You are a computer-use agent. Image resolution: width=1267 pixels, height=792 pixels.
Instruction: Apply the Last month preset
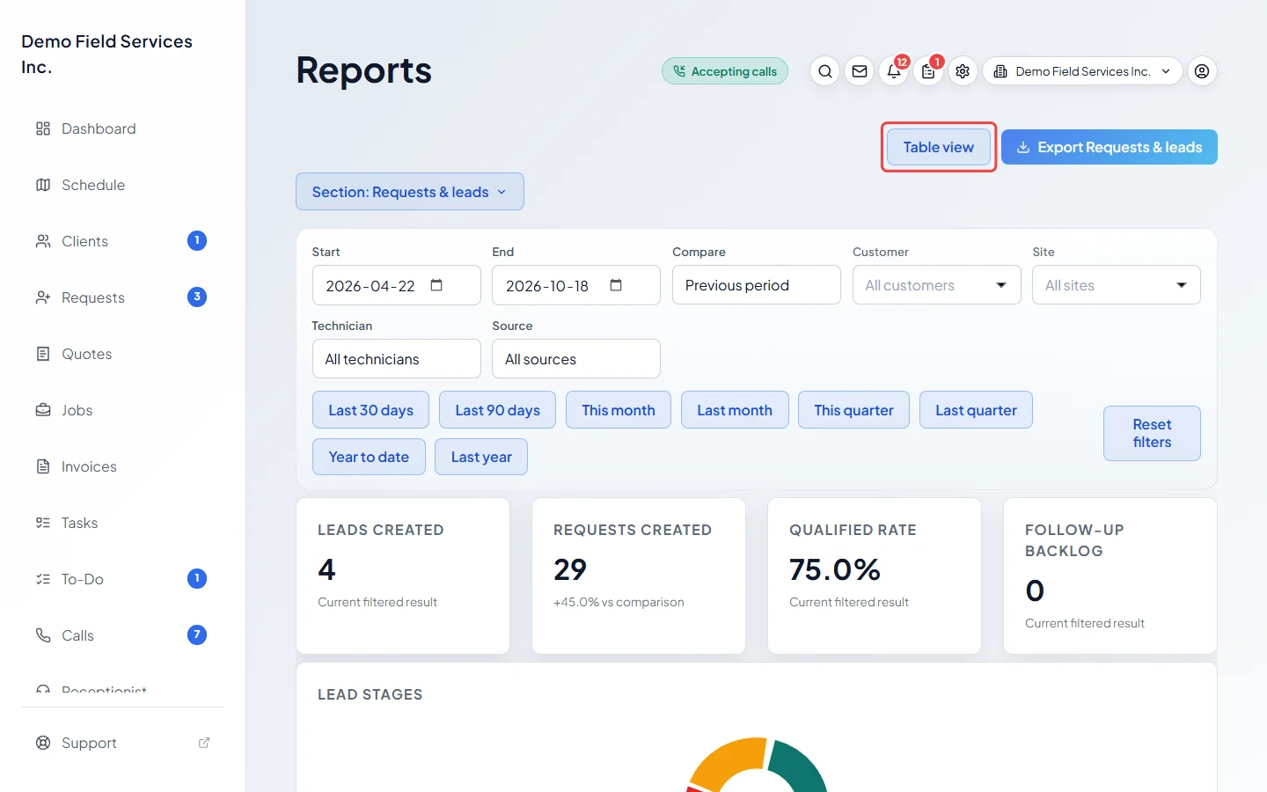click(735, 410)
